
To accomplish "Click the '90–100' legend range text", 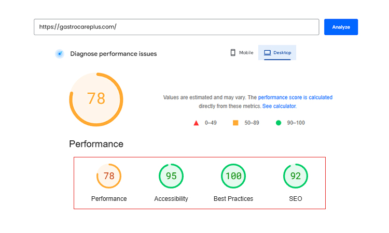I will click(x=296, y=123).
